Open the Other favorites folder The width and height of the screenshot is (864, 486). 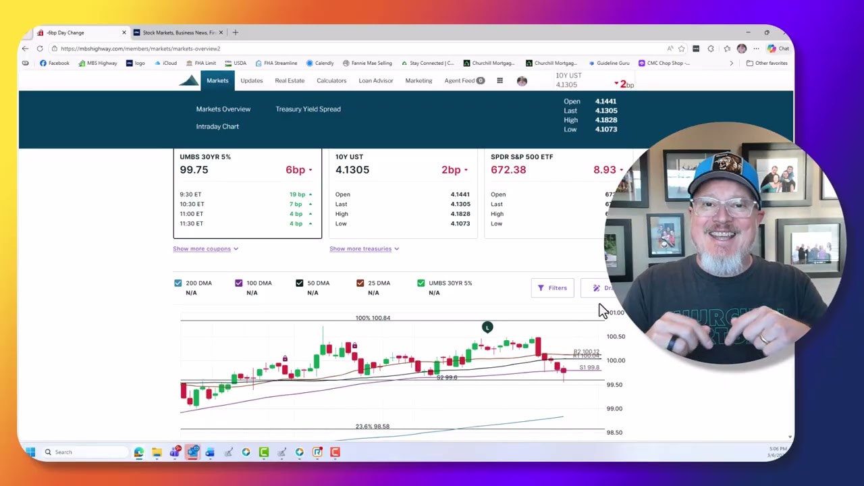pos(767,63)
